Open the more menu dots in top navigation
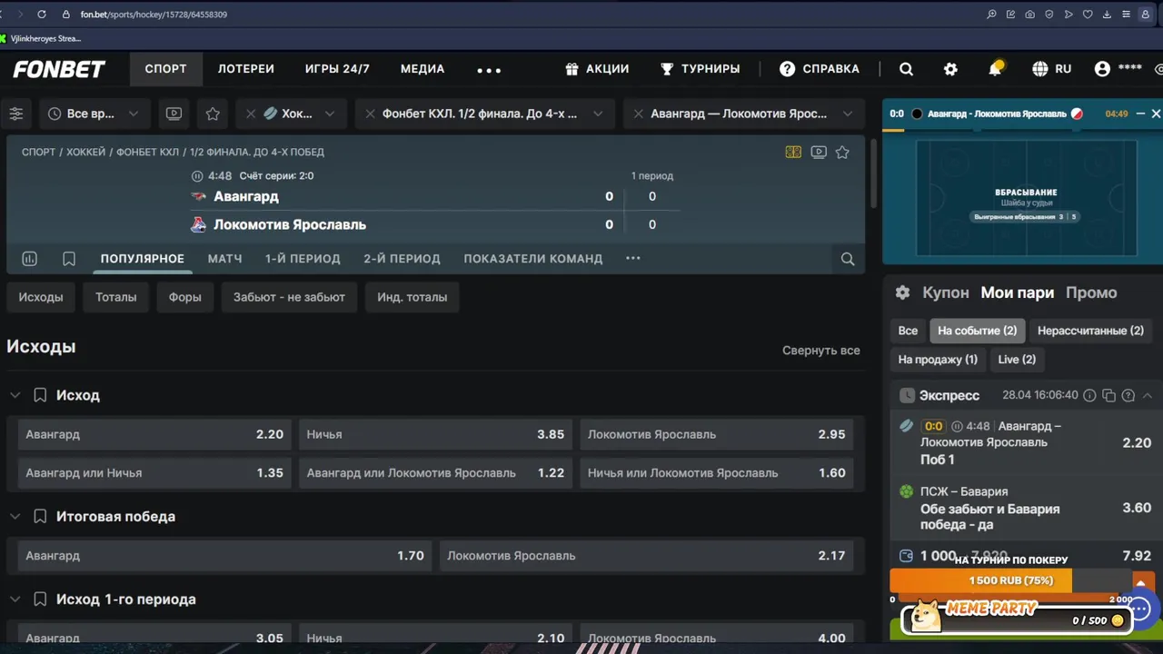 [489, 70]
